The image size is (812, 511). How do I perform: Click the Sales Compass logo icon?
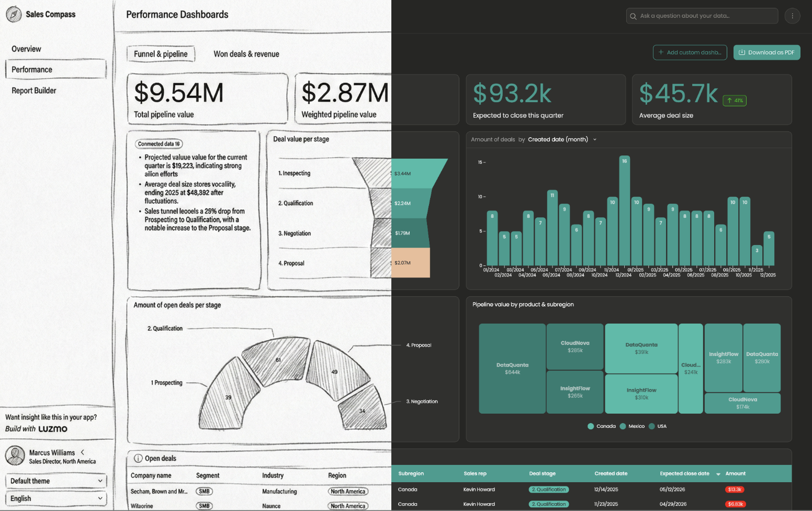click(x=14, y=14)
